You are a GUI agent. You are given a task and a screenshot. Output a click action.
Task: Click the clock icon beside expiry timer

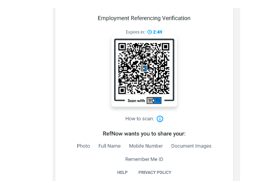(x=150, y=32)
